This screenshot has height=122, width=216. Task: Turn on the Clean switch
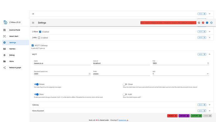click(x=125, y=84)
